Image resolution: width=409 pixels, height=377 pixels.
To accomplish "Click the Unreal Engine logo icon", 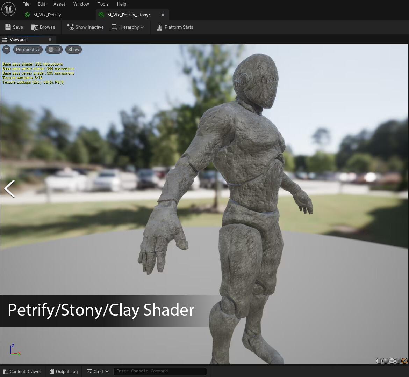I will pyautogui.click(x=9, y=9).
